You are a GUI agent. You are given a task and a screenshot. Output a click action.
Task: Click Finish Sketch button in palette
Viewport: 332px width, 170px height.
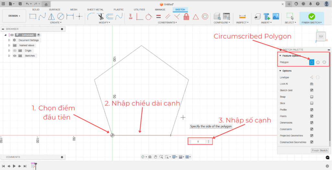[x=319, y=151]
